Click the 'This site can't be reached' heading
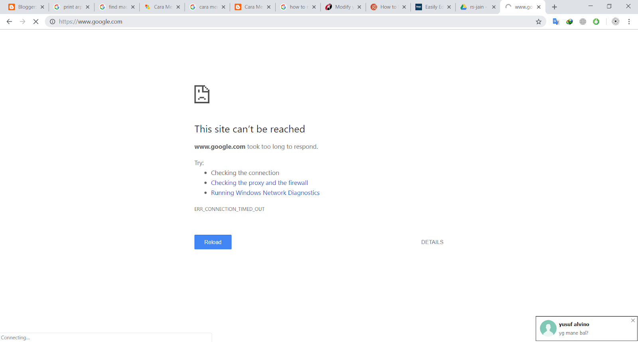 click(250, 129)
